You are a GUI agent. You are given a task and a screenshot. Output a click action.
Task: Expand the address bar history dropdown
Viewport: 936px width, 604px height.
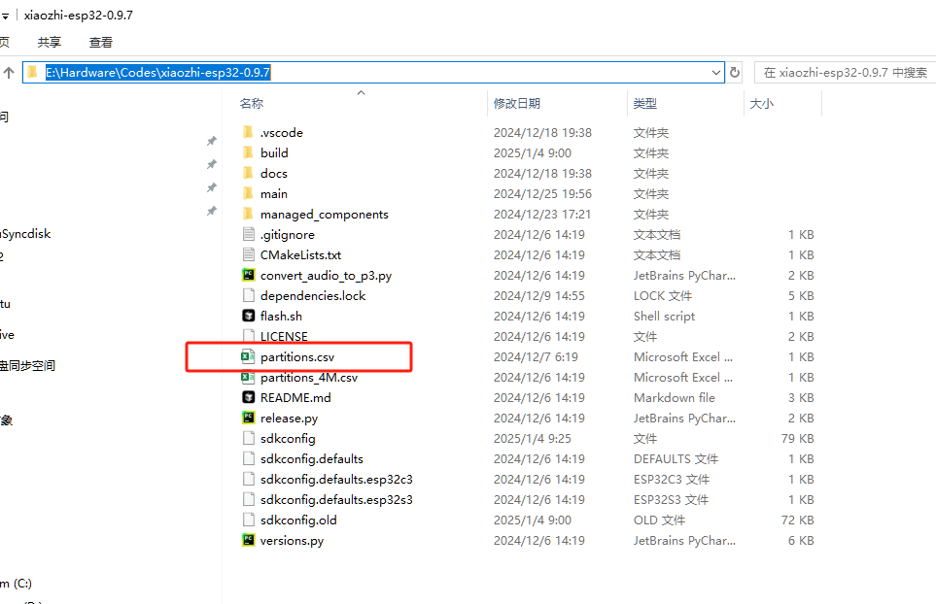click(717, 73)
